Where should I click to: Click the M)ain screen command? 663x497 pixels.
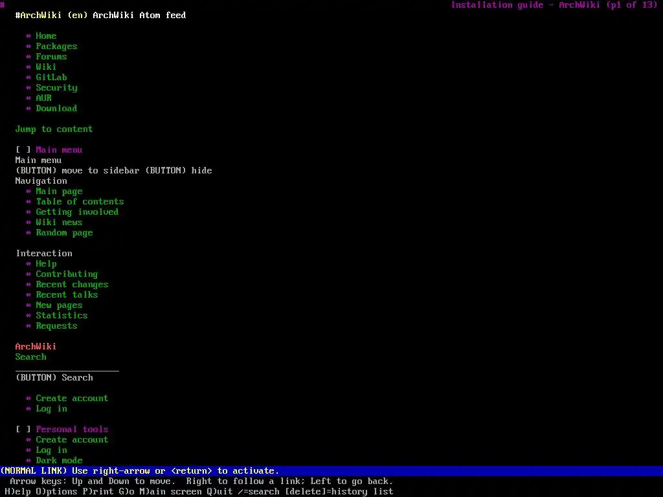[170, 492]
